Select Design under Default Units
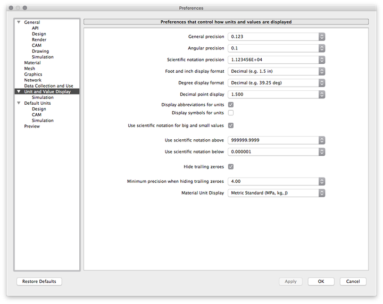The width and height of the screenshot is (383, 304). (x=39, y=109)
